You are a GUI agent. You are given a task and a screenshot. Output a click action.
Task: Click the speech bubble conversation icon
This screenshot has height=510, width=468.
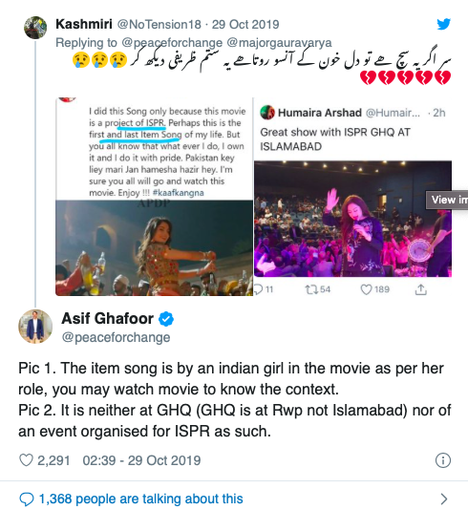27,499
